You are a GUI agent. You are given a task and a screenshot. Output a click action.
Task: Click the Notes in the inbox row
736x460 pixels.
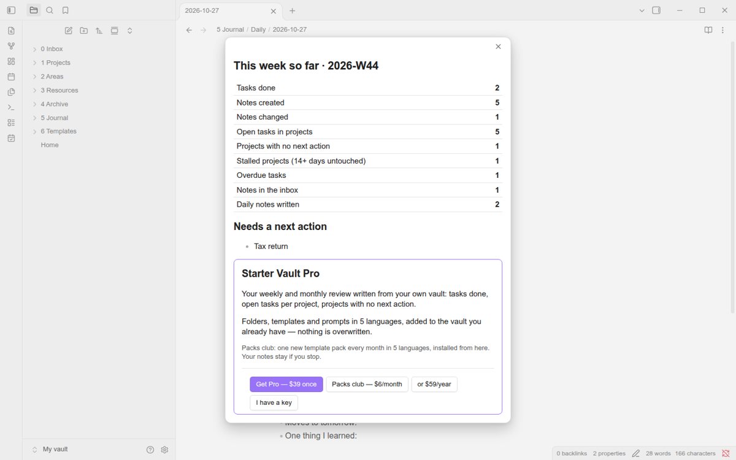pos(368,190)
